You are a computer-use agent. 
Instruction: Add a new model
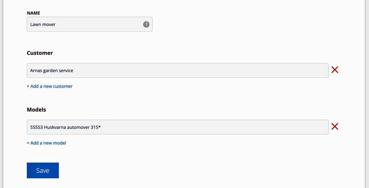[x=46, y=143]
